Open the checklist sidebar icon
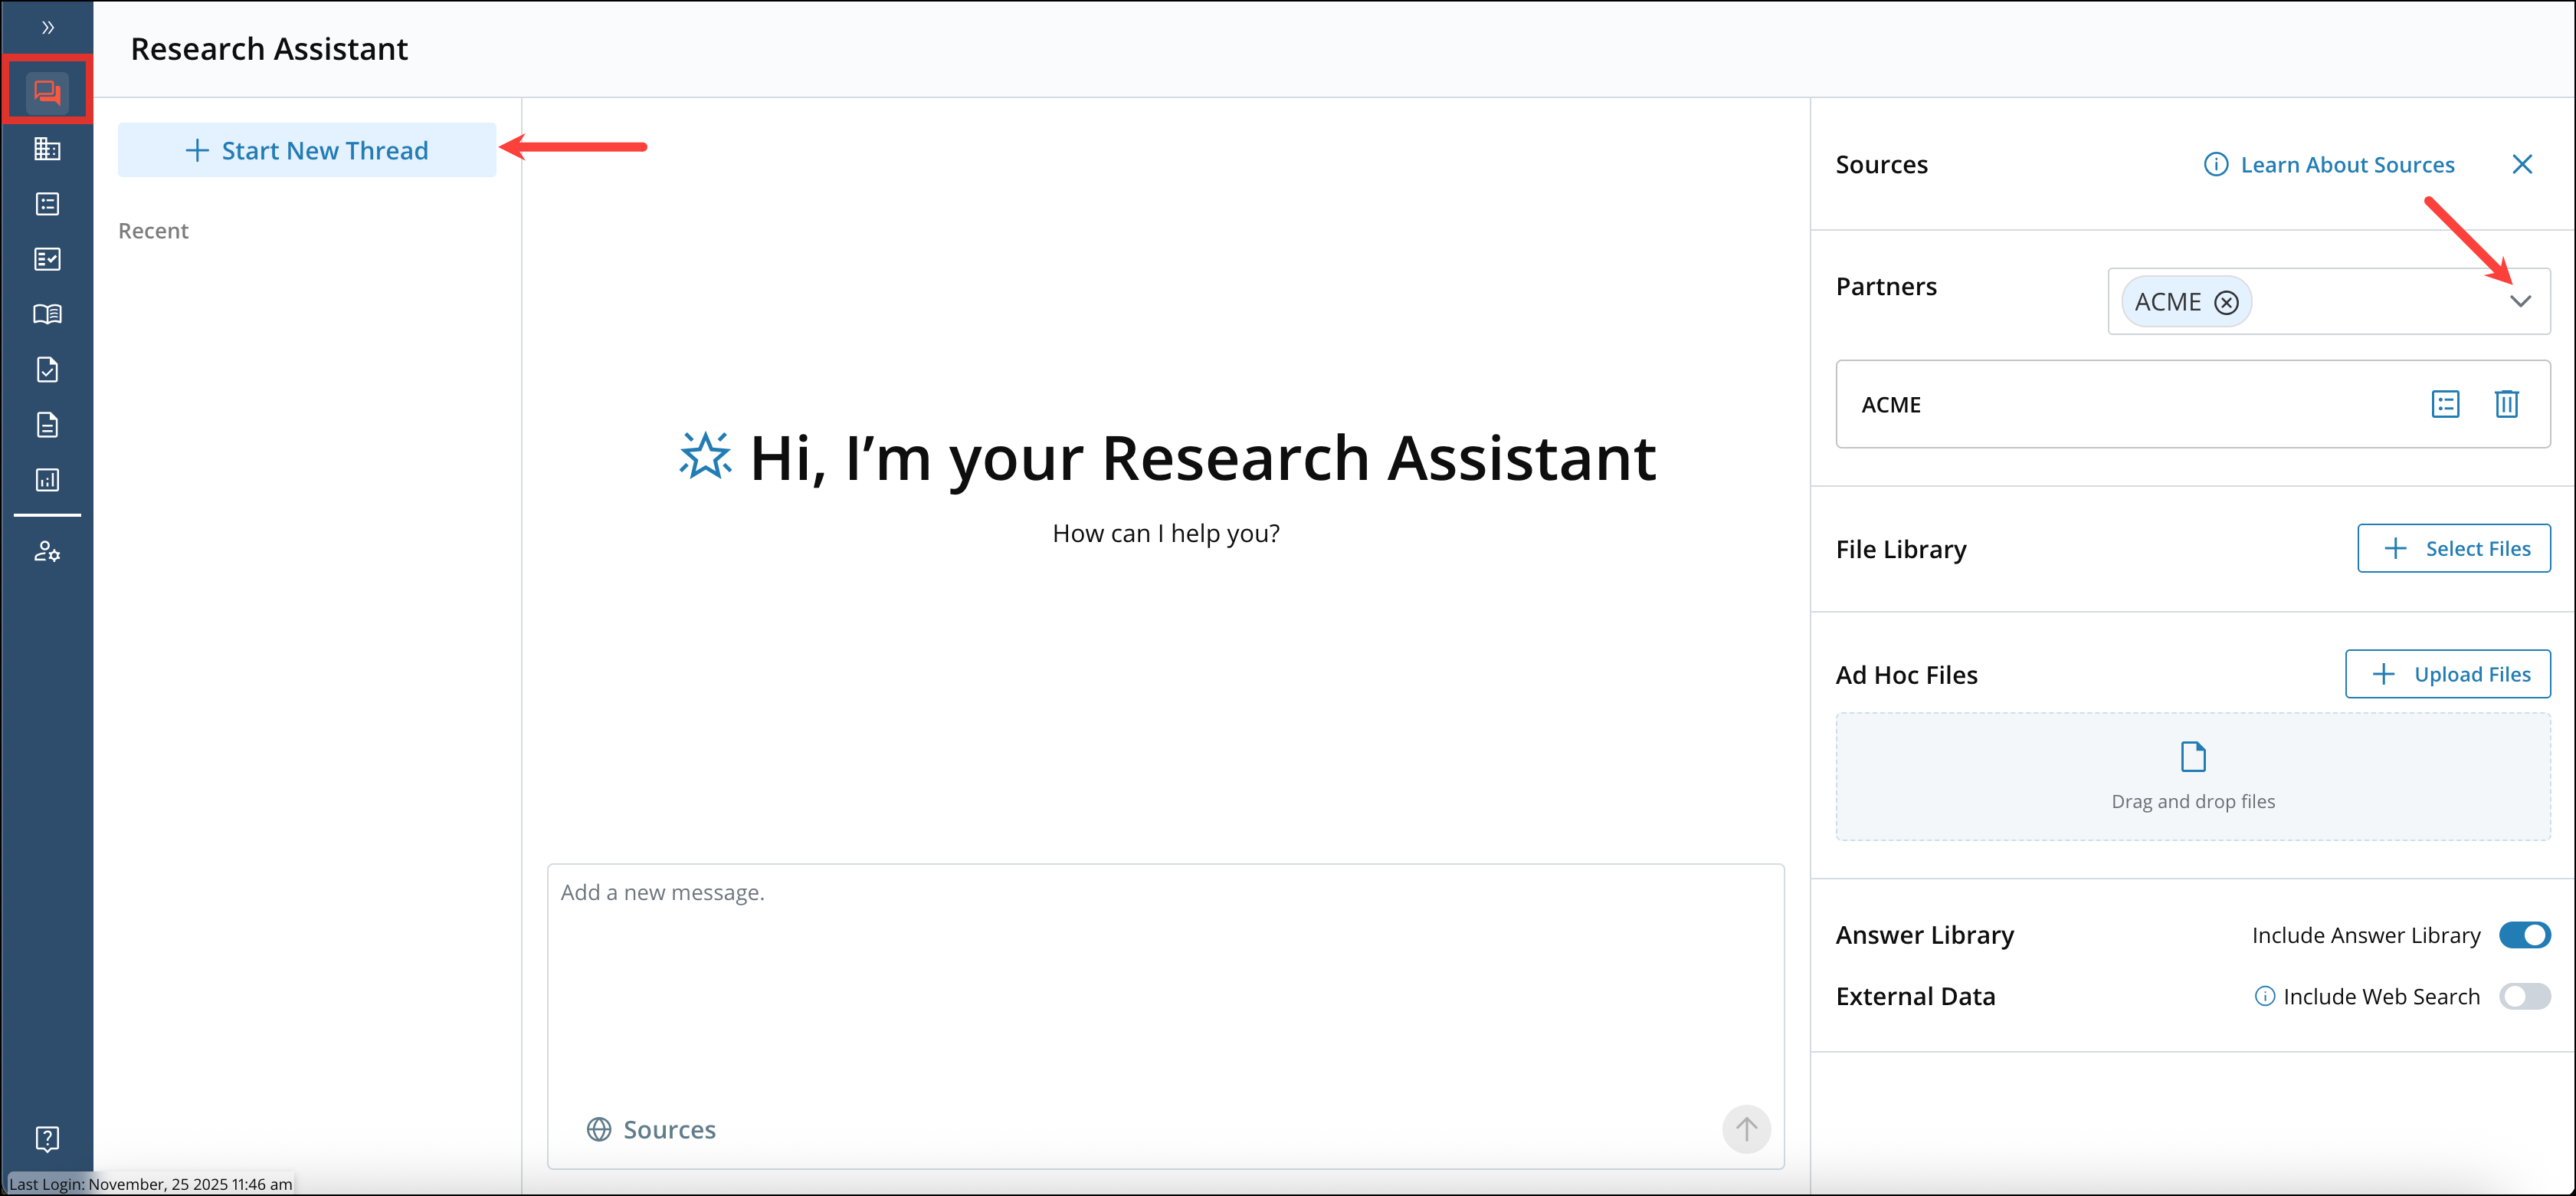Viewport: 2576px width, 1196px height. 47,259
